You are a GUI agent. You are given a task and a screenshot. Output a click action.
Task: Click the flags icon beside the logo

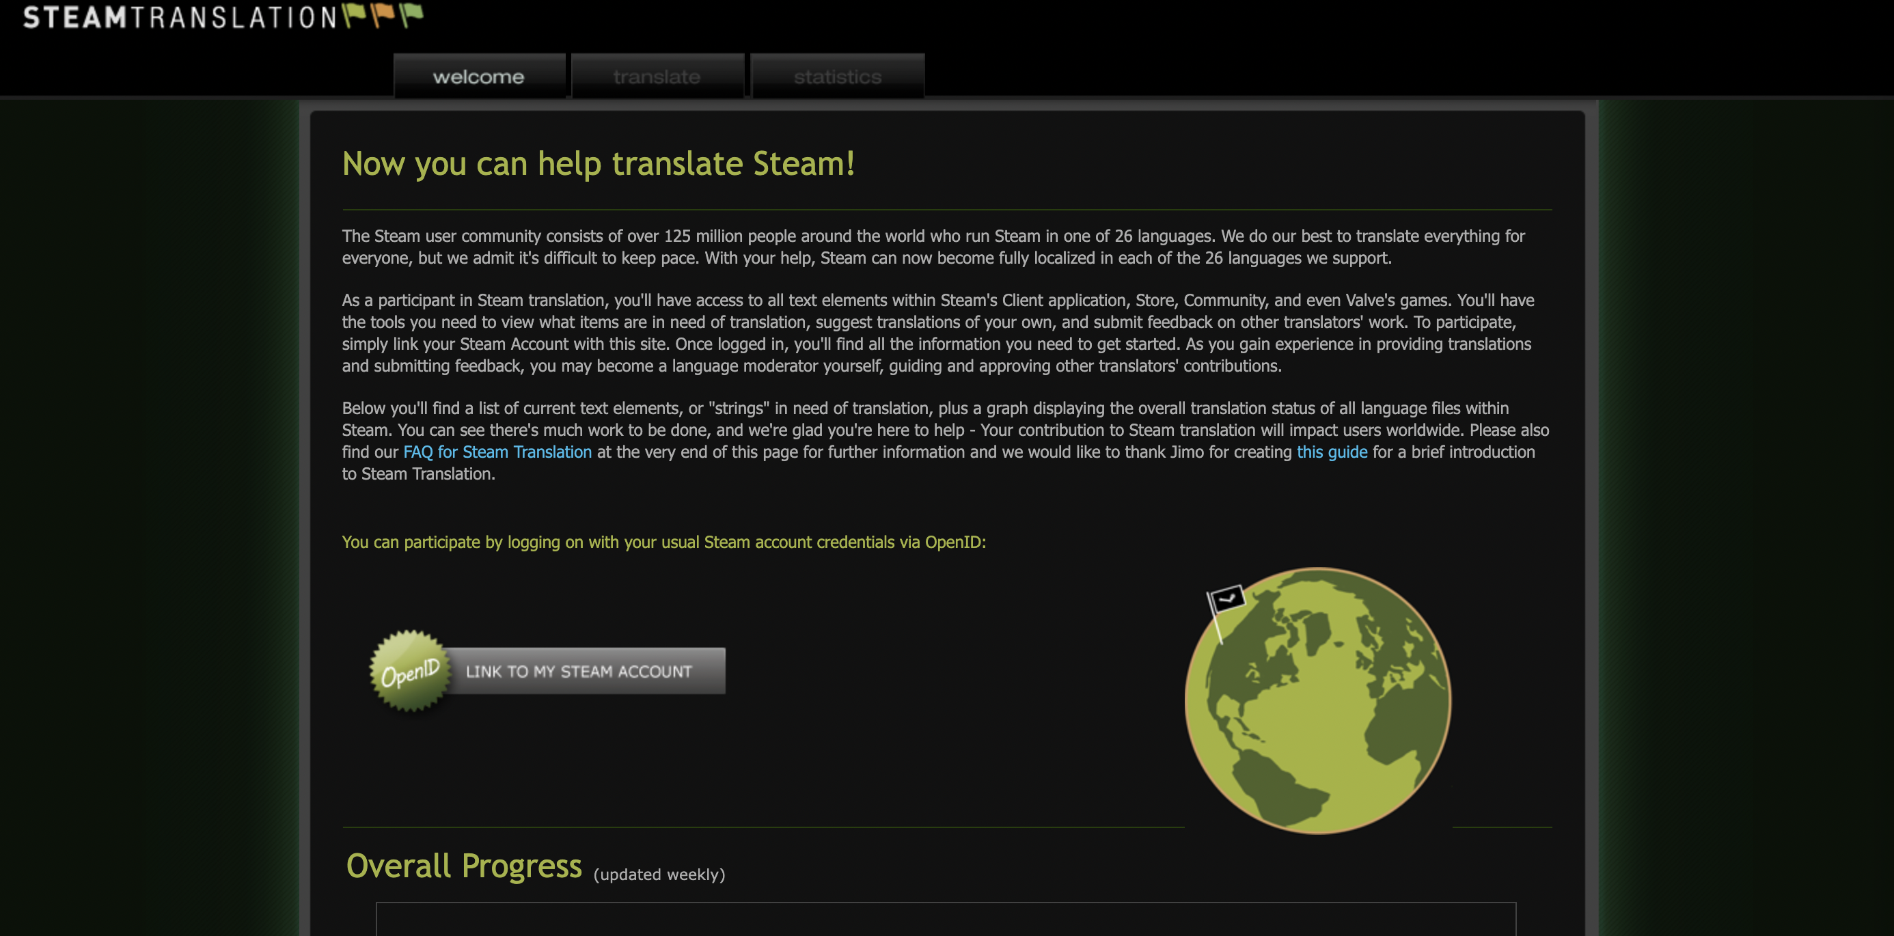[383, 15]
